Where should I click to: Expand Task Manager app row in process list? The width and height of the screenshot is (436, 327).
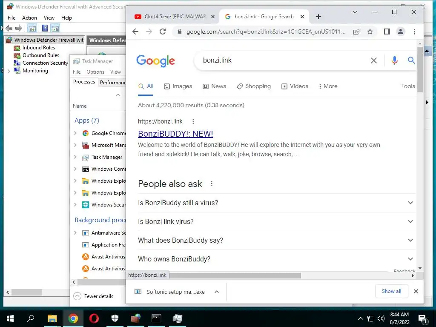pos(75,157)
